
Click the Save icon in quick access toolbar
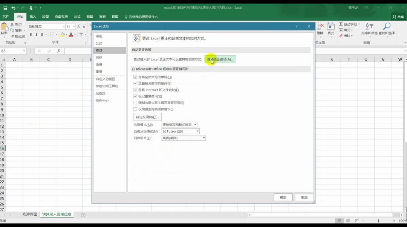(x=5, y=8)
